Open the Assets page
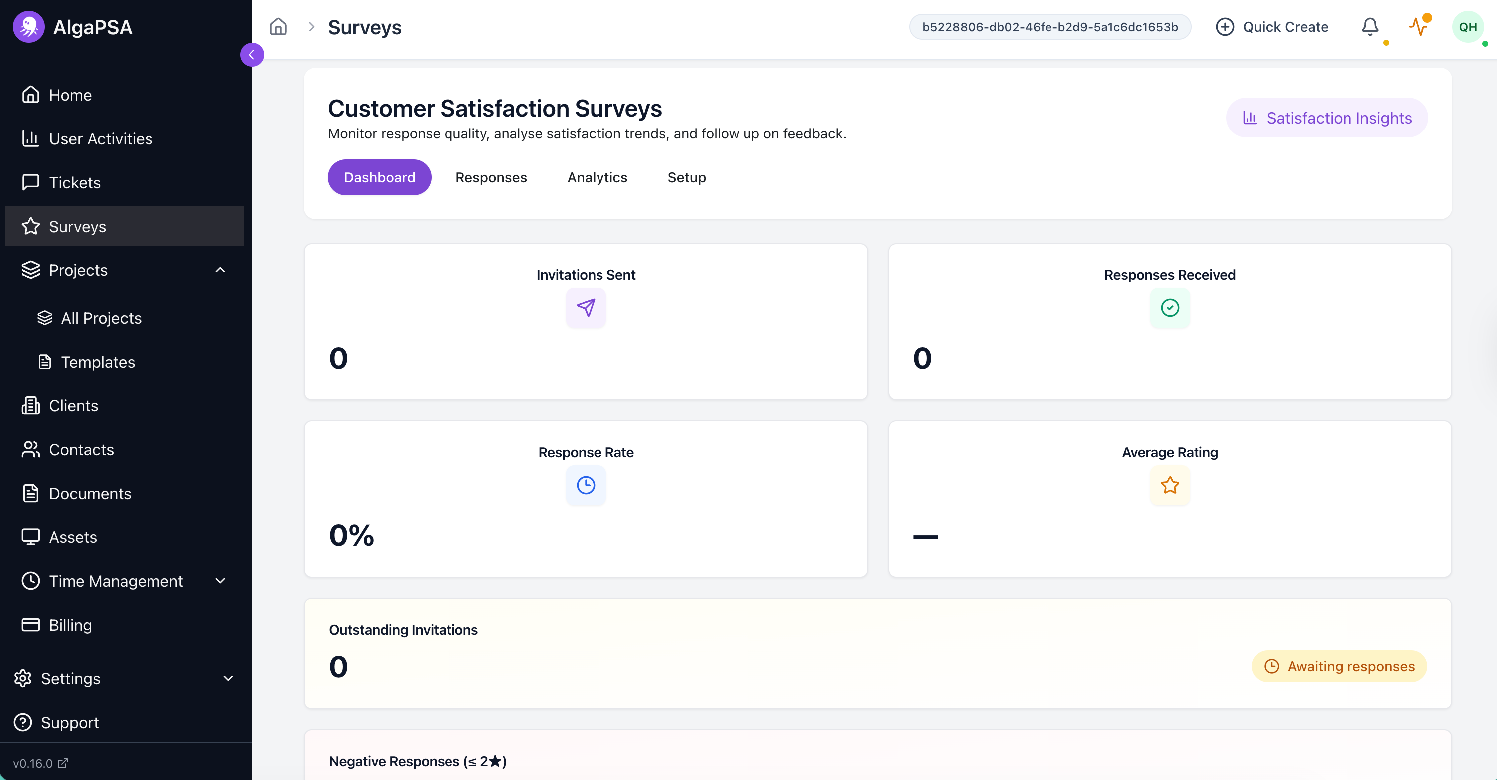Viewport: 1497px width, 780px height. tap(73, 537)
